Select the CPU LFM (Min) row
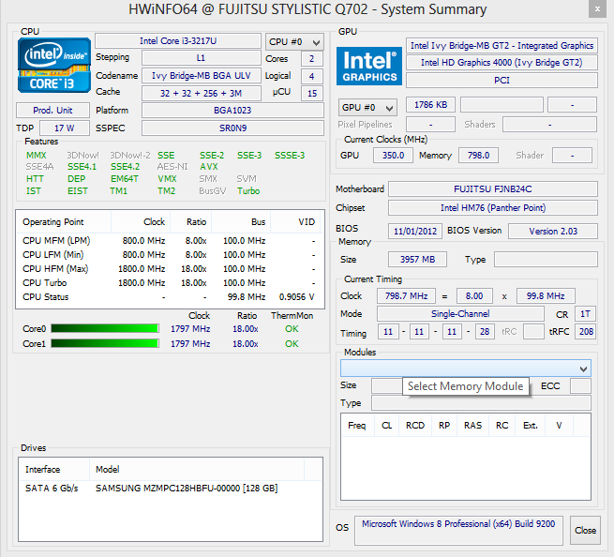The image size is (614, 557). [169, 255]
